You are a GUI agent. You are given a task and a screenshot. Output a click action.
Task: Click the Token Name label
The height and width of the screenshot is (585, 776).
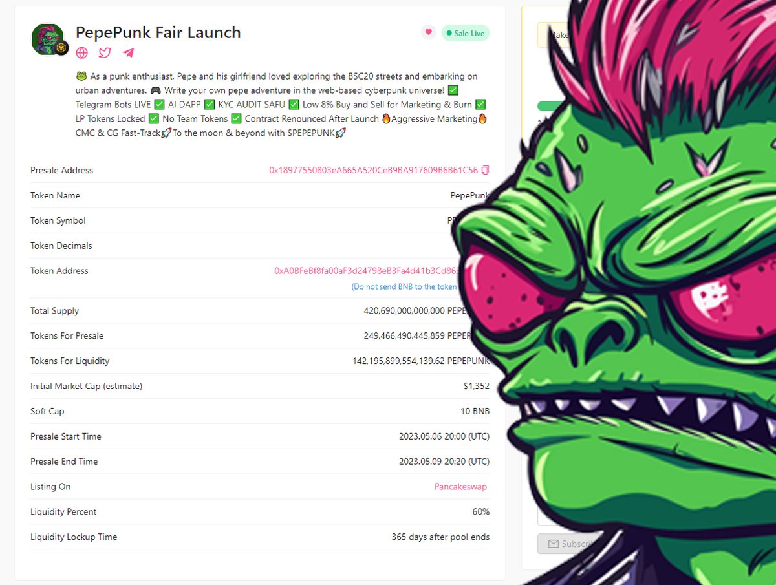[55, 196]
